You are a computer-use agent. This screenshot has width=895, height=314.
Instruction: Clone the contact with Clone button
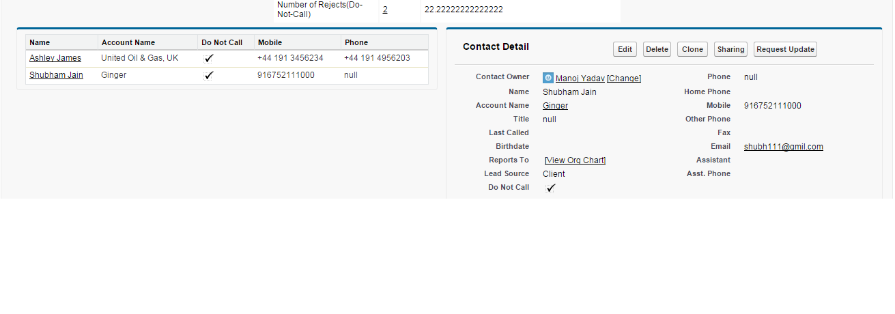[x=692, y=49]
